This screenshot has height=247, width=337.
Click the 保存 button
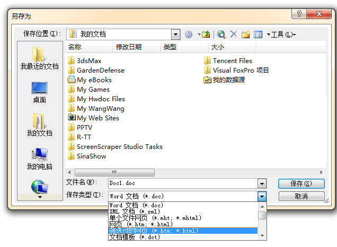301,183
